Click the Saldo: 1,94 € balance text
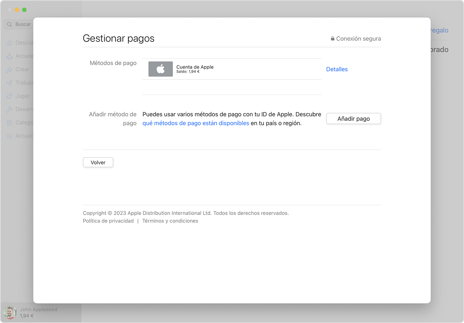Viewport: 464px width, 323px height. 188,72
